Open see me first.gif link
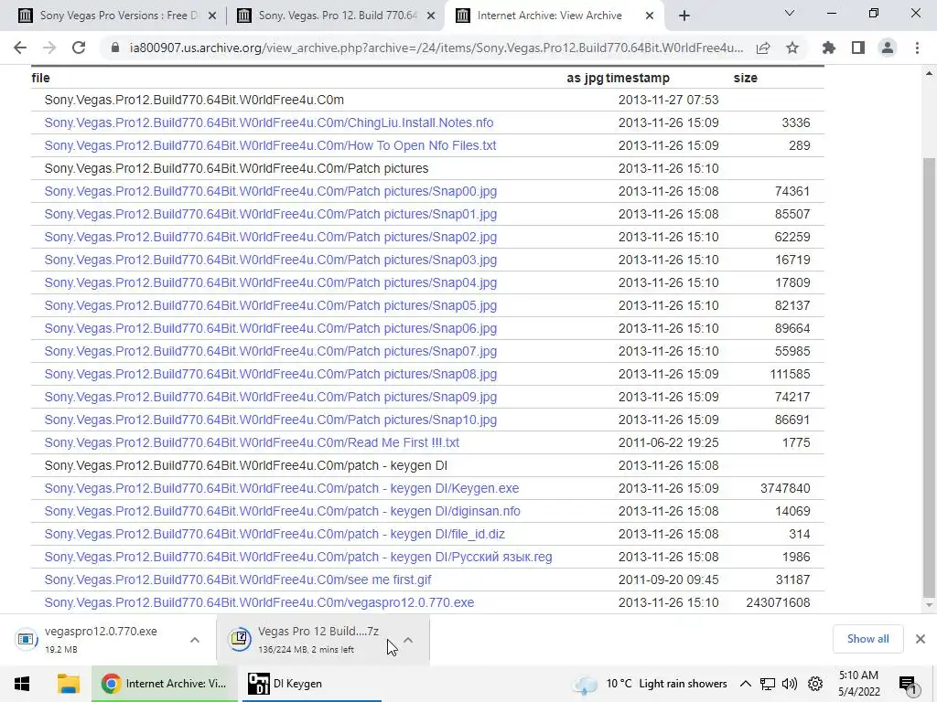This screenshot has height=702, width=937. point(238,580)
